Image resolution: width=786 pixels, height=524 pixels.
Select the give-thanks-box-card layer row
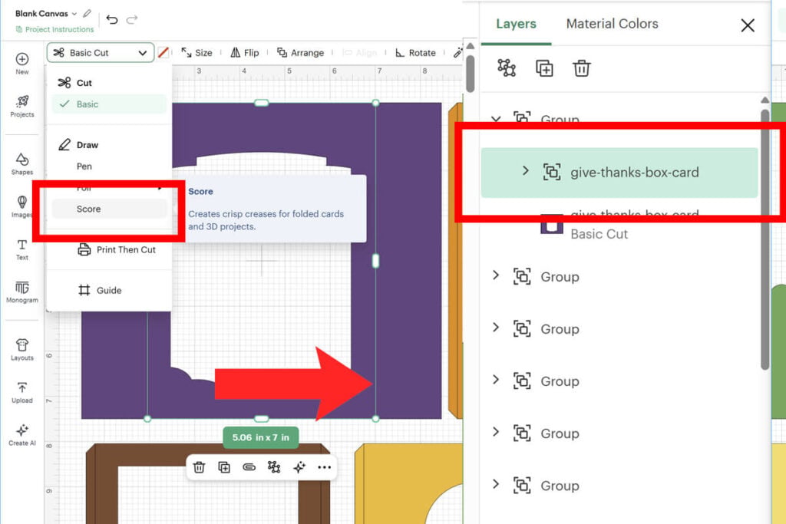[x=619, y=173]
